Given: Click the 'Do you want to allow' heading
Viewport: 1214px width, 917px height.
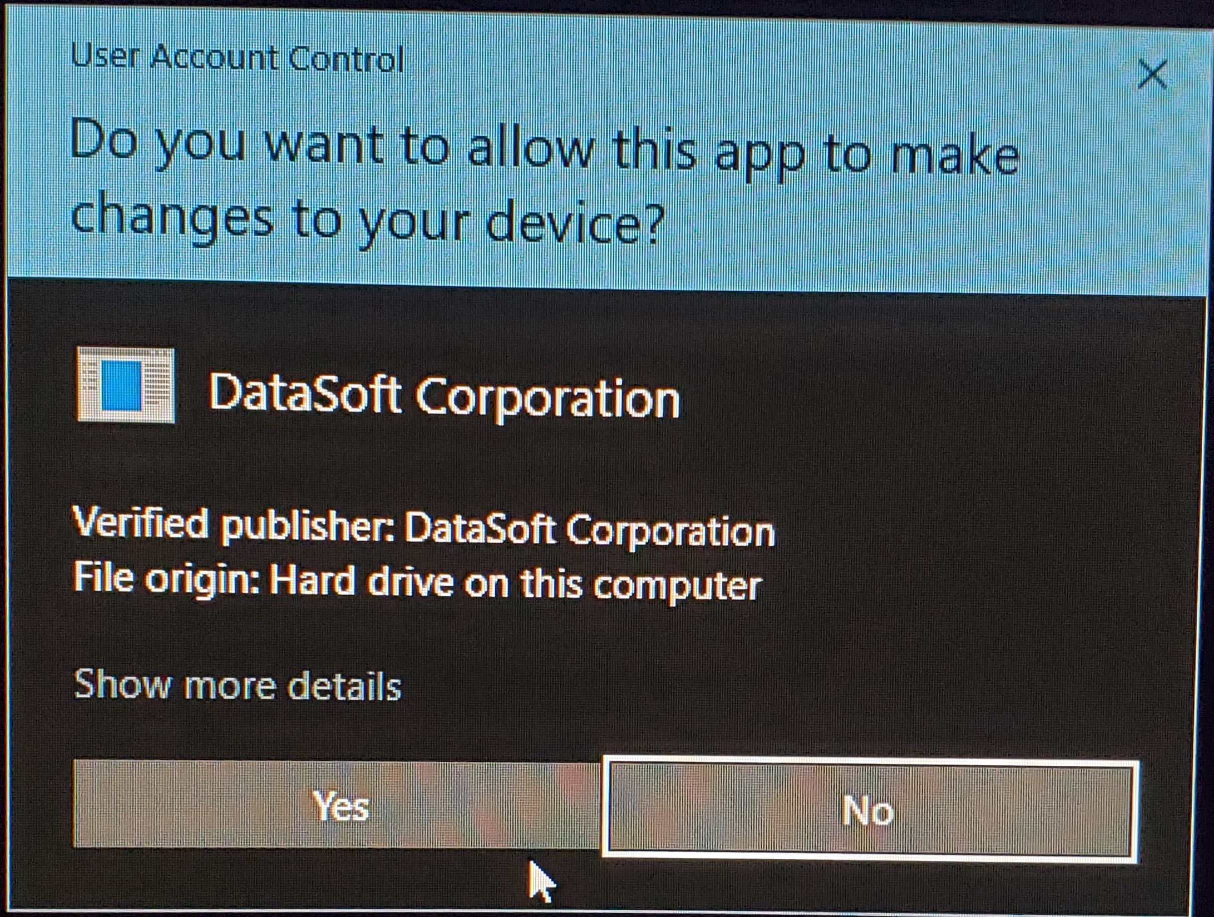Looking at the screenshot, I should 545,181.
